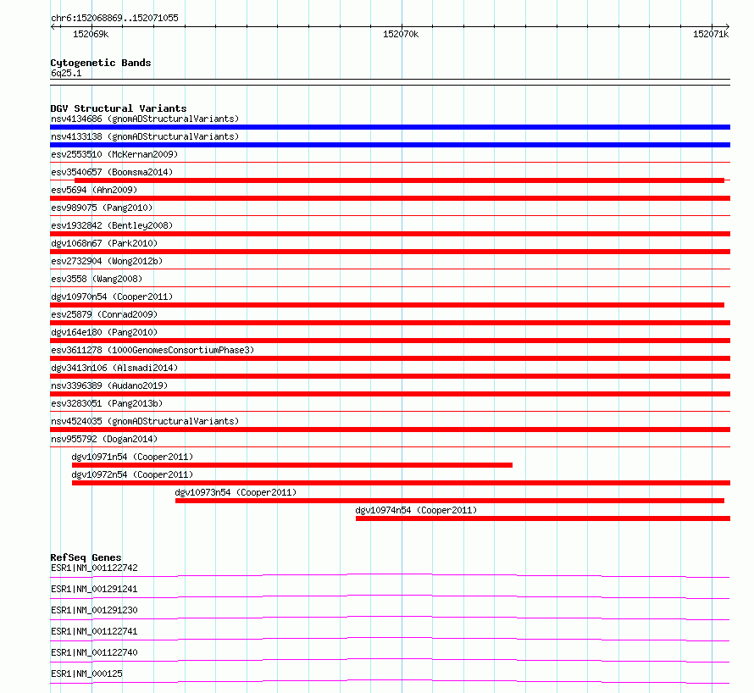The height and width of the screenshot is (693, 754).
Task: Select the ESR1|NM_000125 gene track line
Action: click(390, 681)
